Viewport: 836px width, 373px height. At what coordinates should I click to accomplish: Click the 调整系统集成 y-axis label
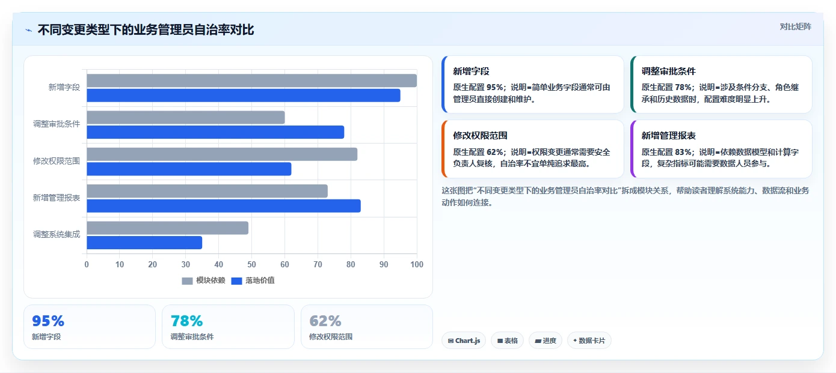[57, 235]
